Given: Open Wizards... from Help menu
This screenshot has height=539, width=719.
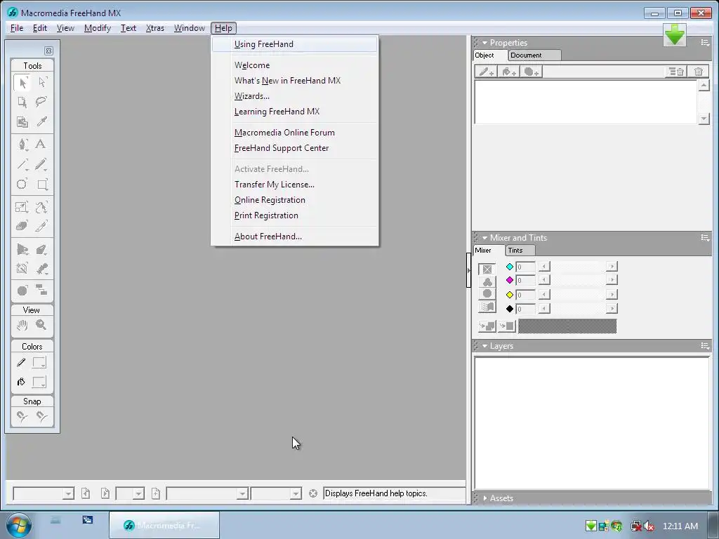Looking at the screenshot, I should tap(295, 96).
